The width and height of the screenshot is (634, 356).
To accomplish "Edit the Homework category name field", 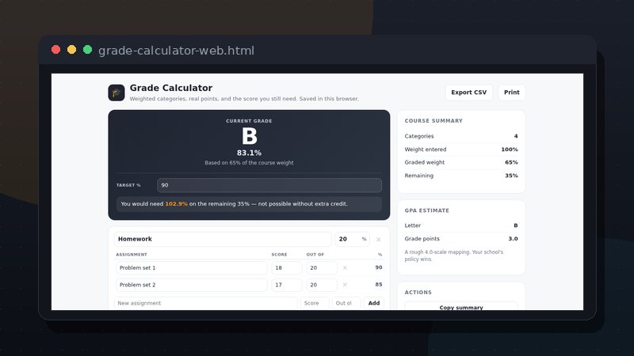I will [x=223, y=239].
